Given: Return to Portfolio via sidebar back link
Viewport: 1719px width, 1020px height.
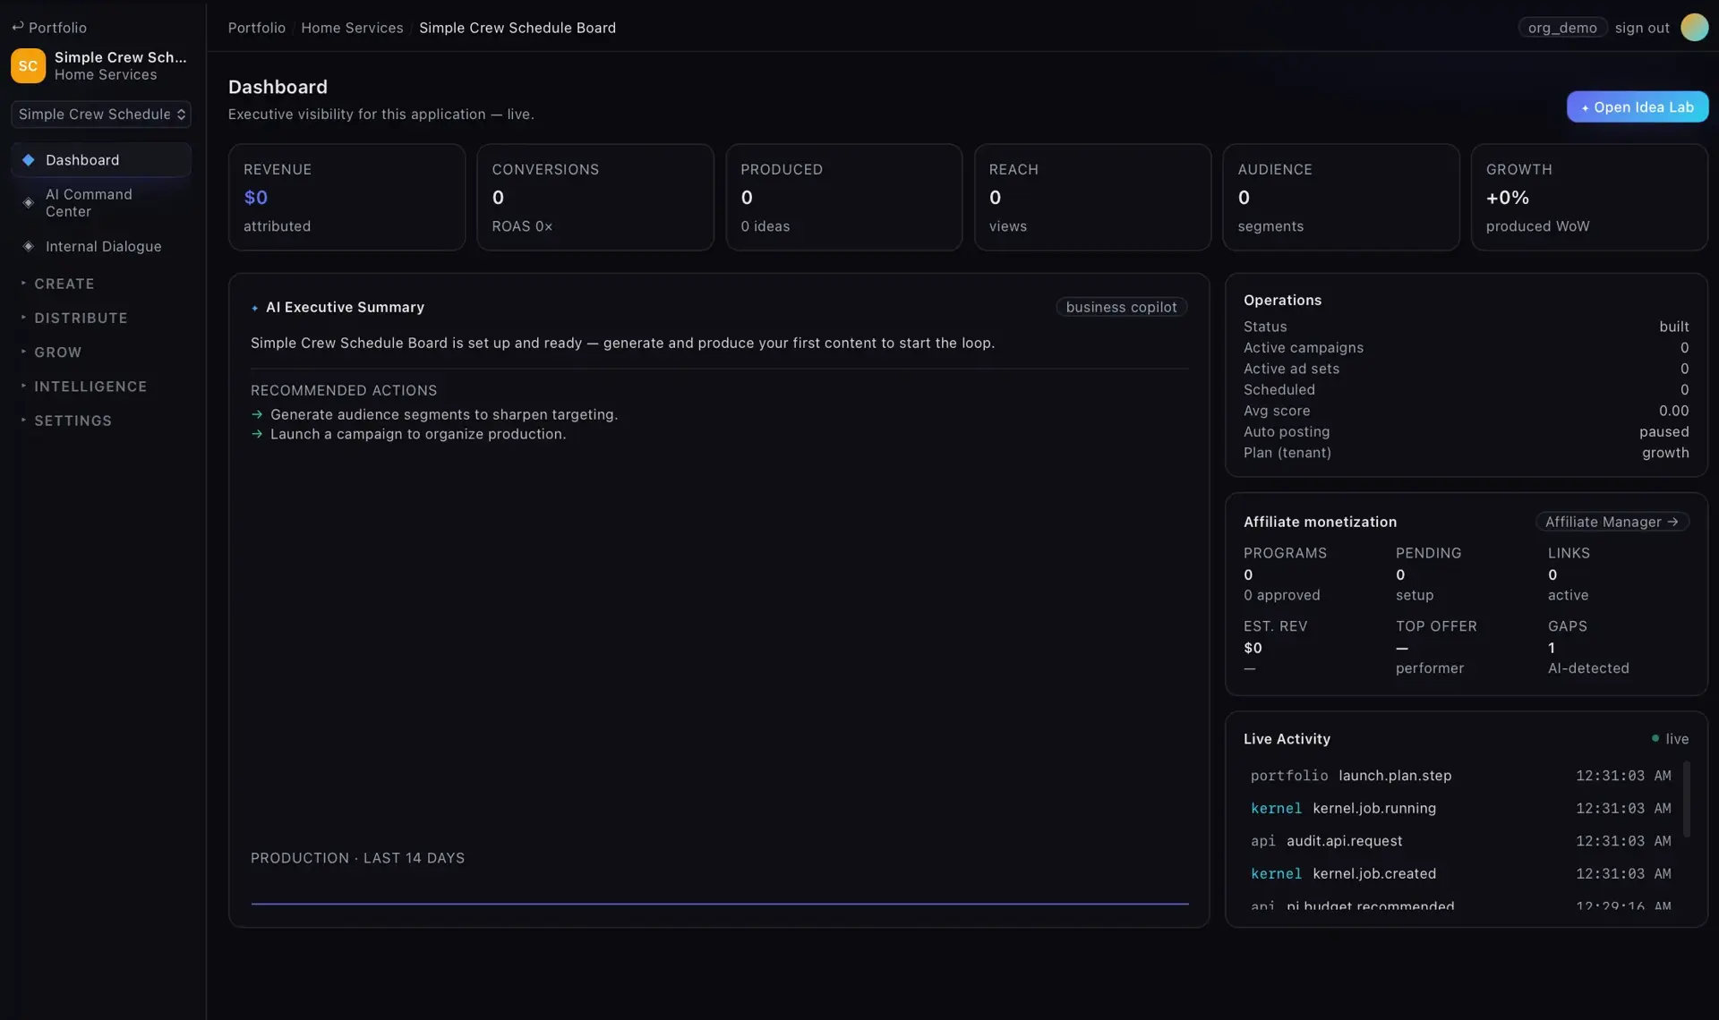Looking at the screenshot, I should click(49, 28).
